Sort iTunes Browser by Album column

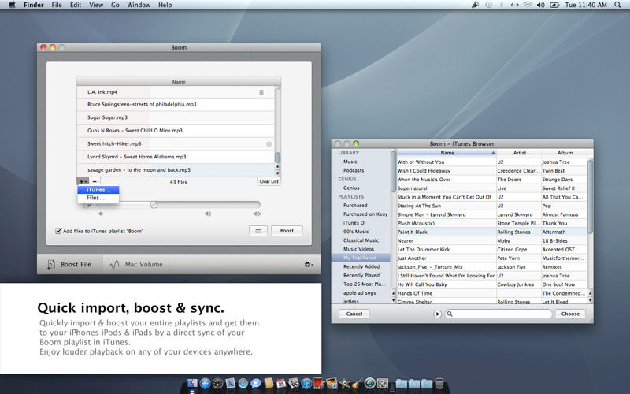click(565, 153)
